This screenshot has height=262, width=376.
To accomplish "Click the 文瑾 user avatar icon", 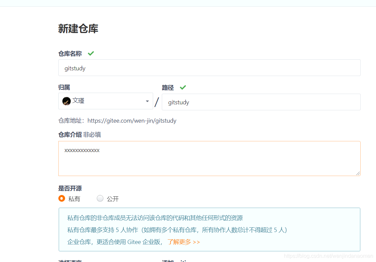I will pos(66,101).
